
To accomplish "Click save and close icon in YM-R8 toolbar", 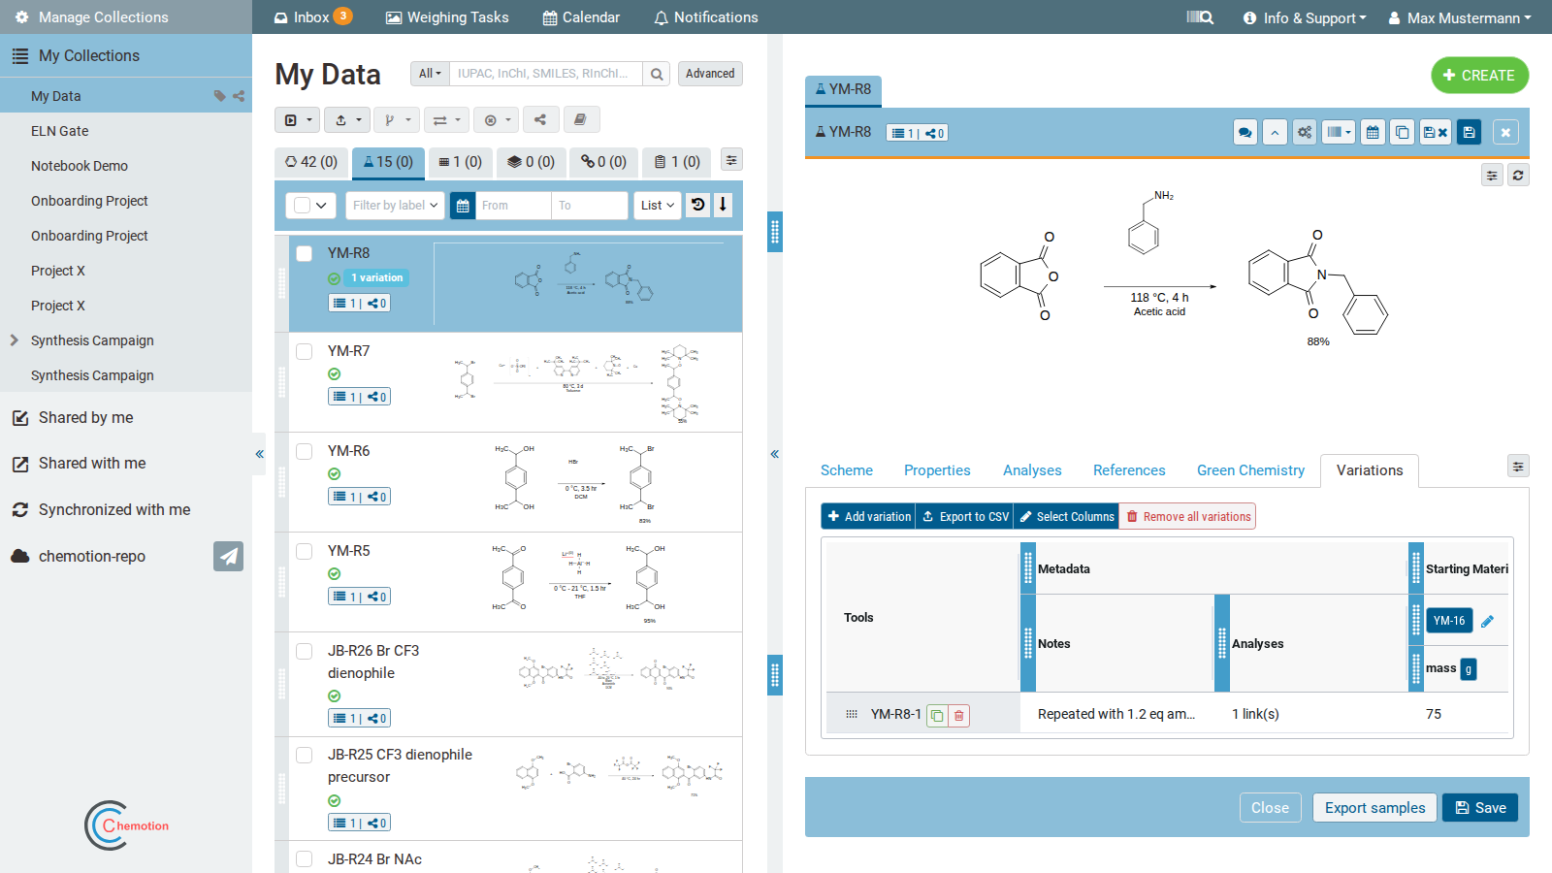I will [x=1436, y=133].
